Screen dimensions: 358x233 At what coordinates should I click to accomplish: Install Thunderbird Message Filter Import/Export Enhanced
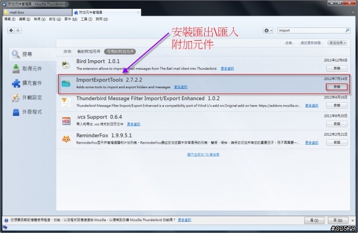pos(337,106)
